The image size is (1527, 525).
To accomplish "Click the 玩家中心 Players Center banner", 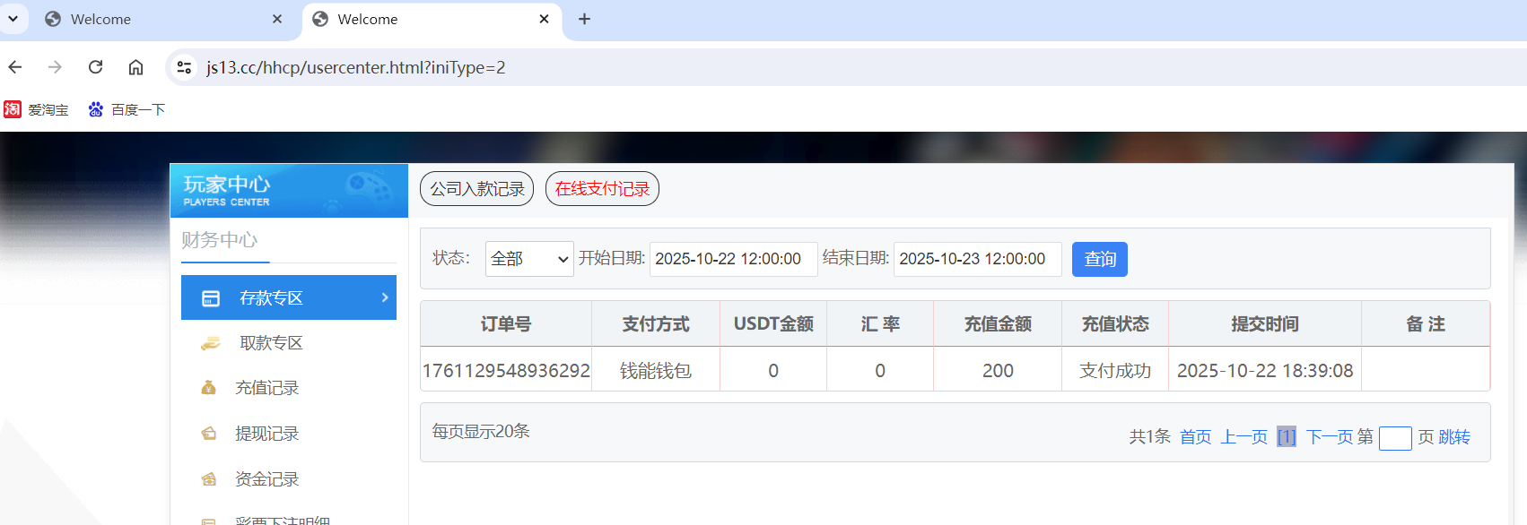I will pos(289,191).
